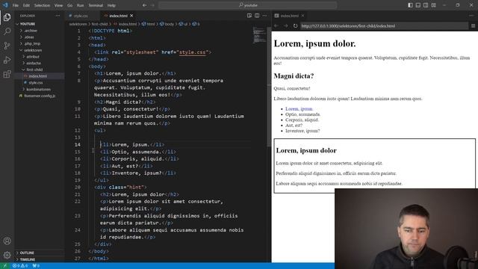Screen dimensions: 478x269
Task: Click the VS Code logo icon
Action: coord(5,5)
